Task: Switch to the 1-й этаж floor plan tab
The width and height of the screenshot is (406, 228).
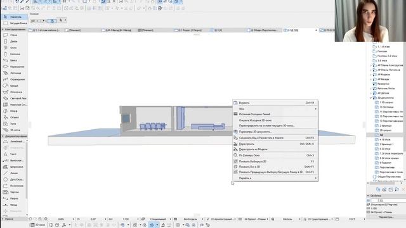Action: pos(46,30)
